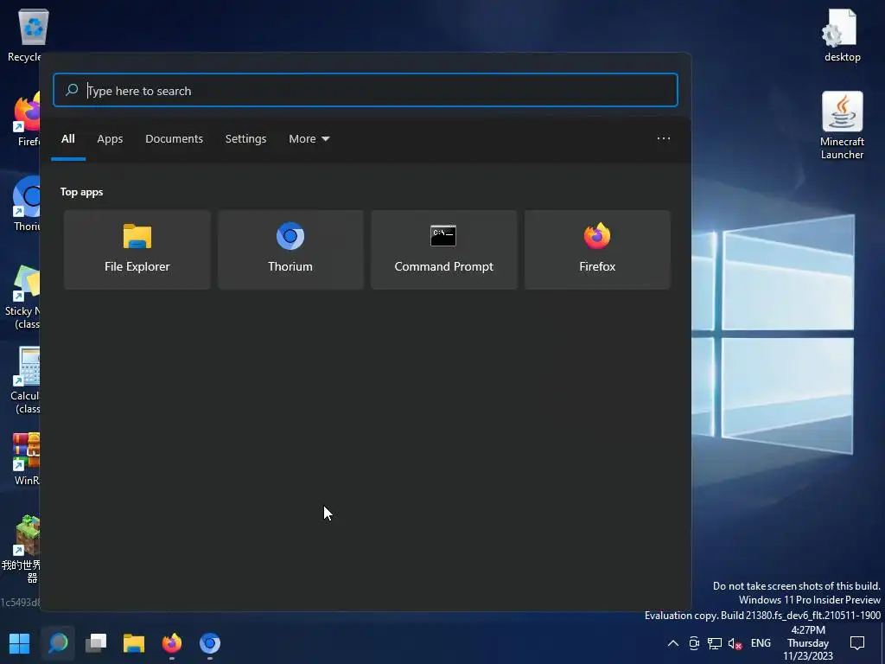Open File Explorer from Top apps
This screenshot has width=885, height=664.
(137, 250)
